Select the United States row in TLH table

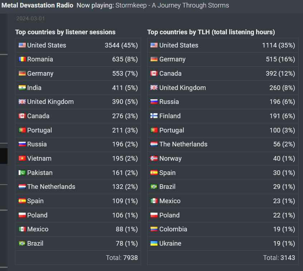(x=223, y=45)
